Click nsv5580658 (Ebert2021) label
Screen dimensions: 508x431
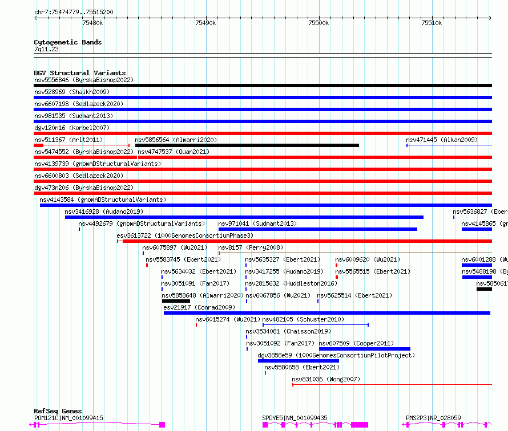click(302, 367)
